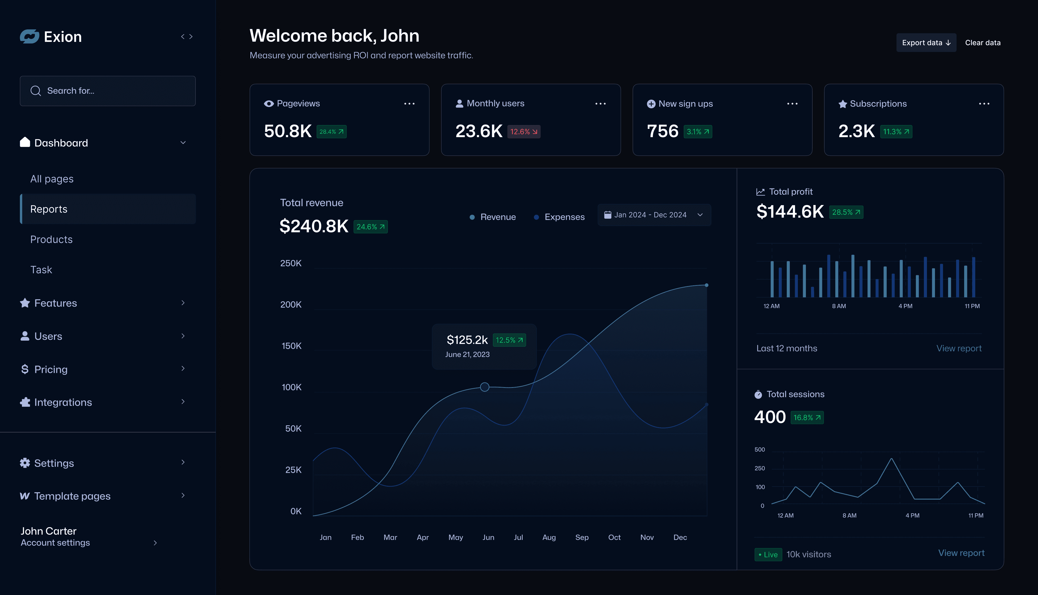1038x595 pixels.
Task: Select the Pageviews eye icon
Action: point(268,103)
